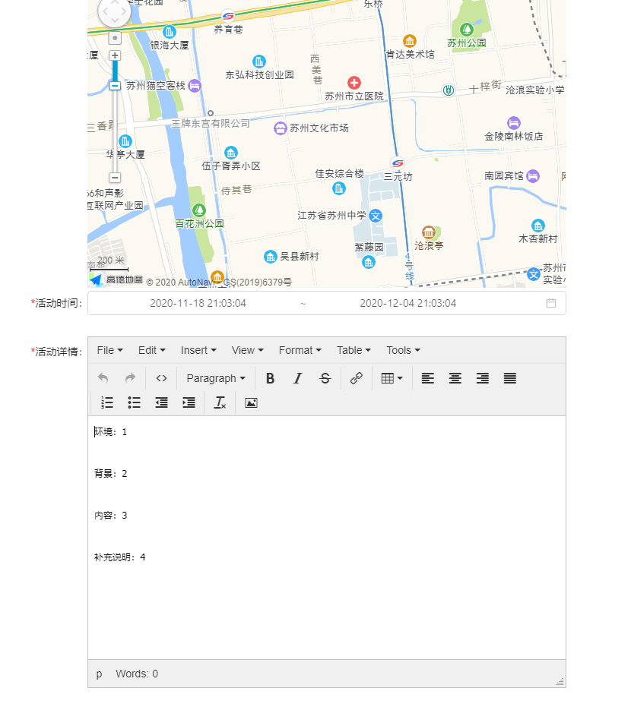Click the text line 补充说明: 4
The width and height of the screenshot is (631, 707).
(119, 557)
